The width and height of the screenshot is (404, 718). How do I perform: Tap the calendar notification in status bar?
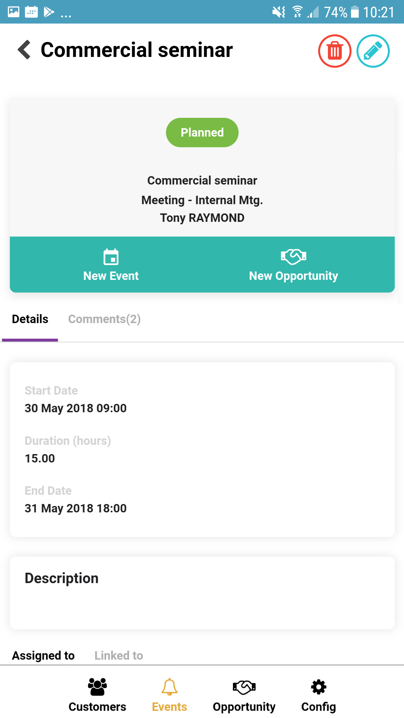coord(31,12)
